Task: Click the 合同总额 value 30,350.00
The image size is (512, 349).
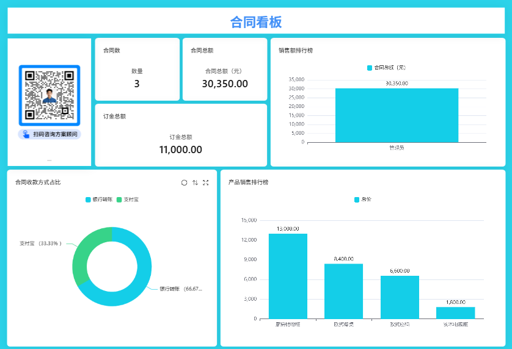Action: [225, 84]
